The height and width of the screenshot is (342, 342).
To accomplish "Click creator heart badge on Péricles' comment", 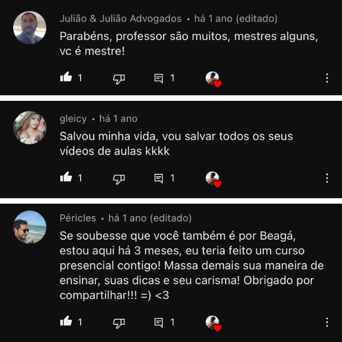I will pos(213,323).
